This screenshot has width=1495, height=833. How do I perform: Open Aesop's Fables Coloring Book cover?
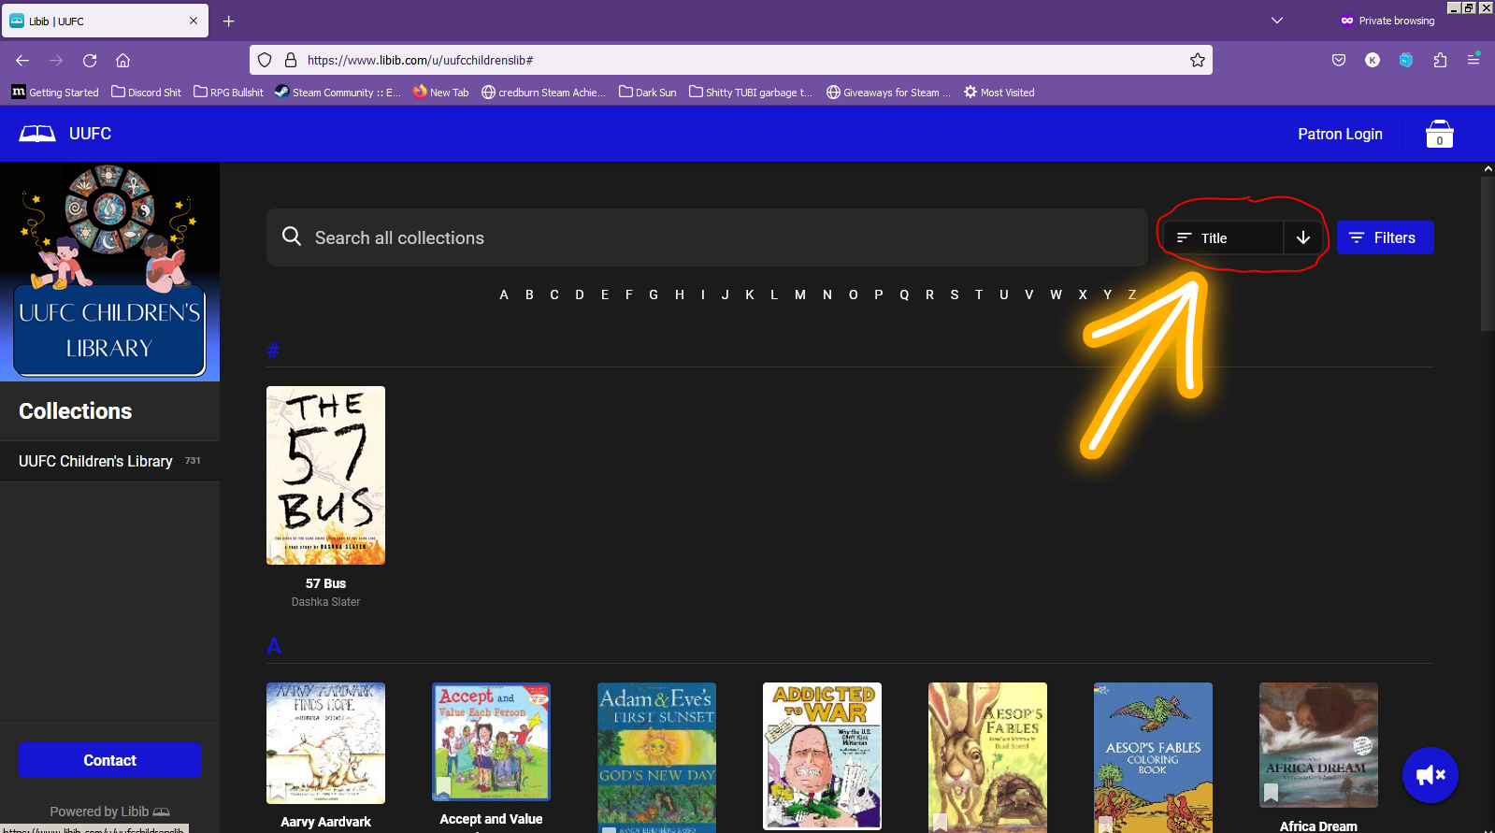tap(1153, 757)
